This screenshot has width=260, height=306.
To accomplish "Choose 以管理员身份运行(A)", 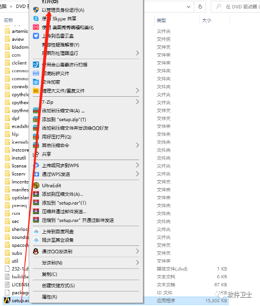I will coord(63,10).
